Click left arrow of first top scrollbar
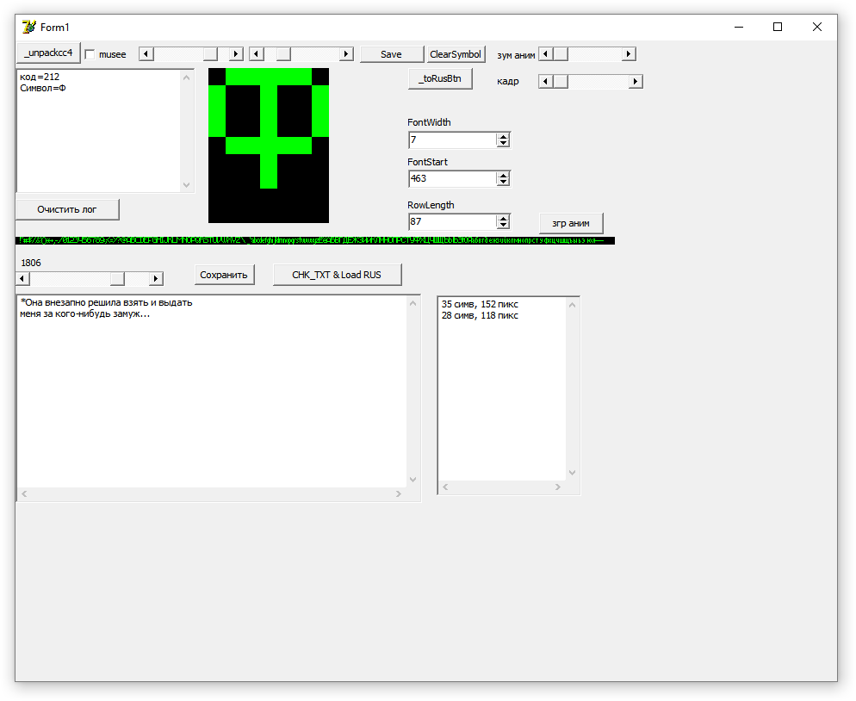Viewport: 856px width, 701px height. 146,54
